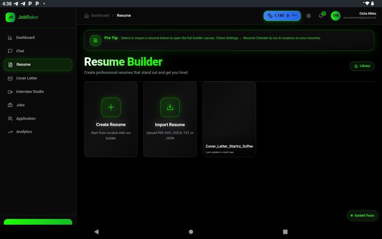This screenshot has height=239, width=382.
Task: Open Interview Studio from sidebar
Action: pyautogui.click(x=38, y=92)
